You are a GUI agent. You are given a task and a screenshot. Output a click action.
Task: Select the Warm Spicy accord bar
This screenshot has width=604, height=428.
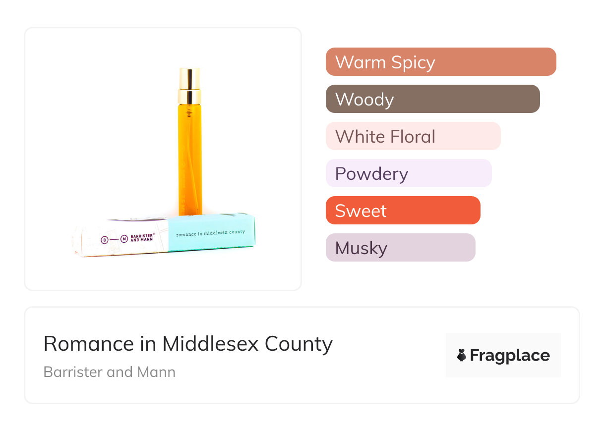pyautogui.click(x=440, y=62)
